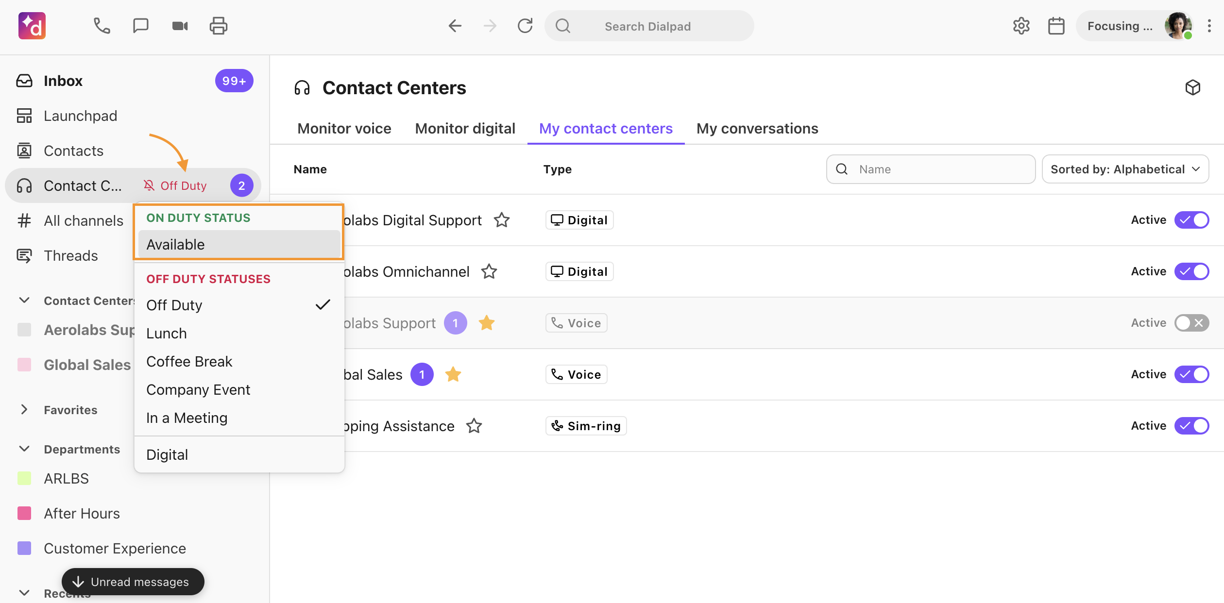Viewport: 1224px width, 603px height.
Task: Open settings gear icon
Action: coord(1021,26)
